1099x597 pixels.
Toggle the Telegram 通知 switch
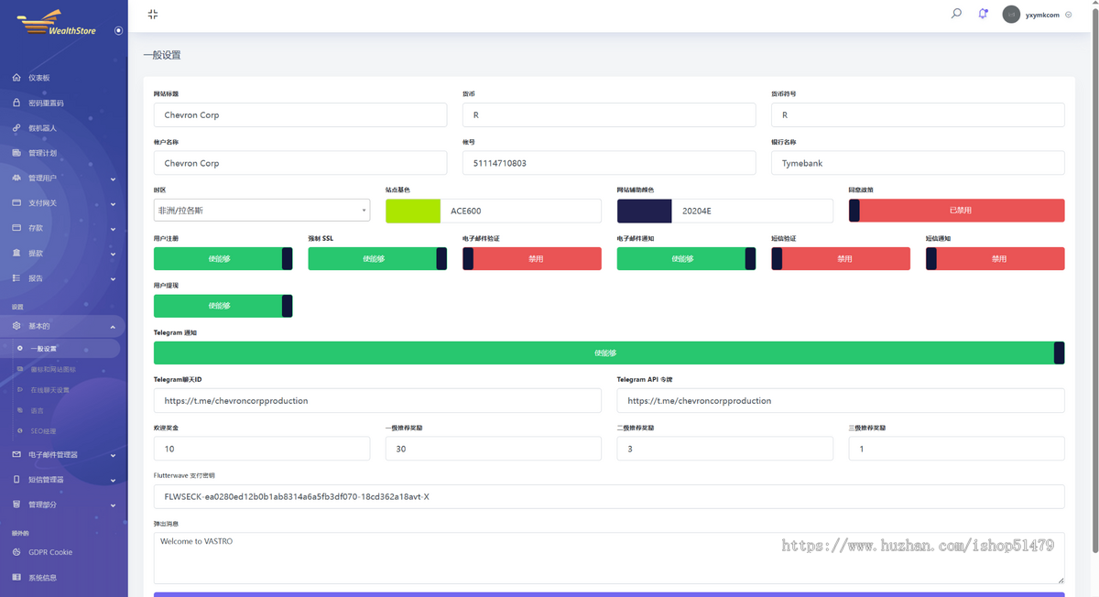(609, 353)
